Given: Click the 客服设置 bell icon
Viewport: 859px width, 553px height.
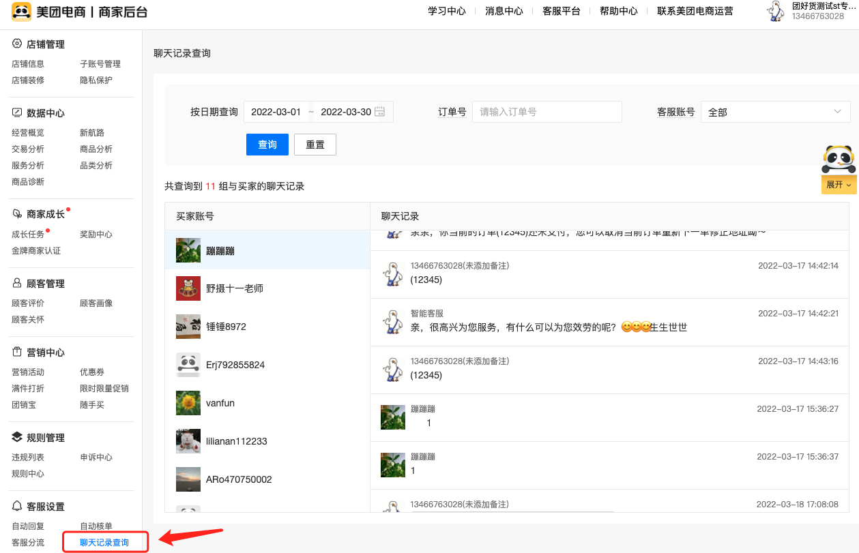Looking at the screenshot, I should 18,507.
